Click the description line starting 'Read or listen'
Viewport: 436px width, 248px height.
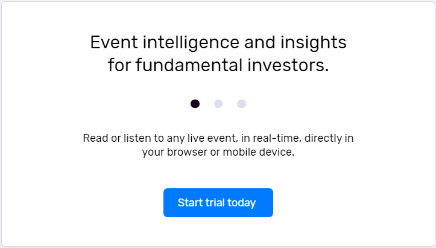[x=218, y=138]
